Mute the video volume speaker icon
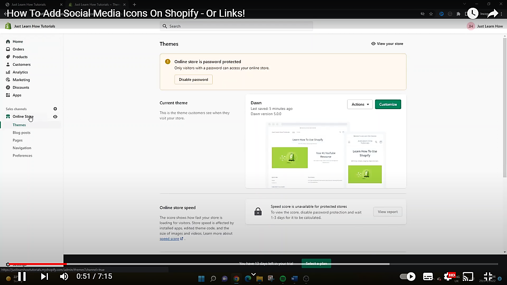507x285 pixels. pos(64,276)
